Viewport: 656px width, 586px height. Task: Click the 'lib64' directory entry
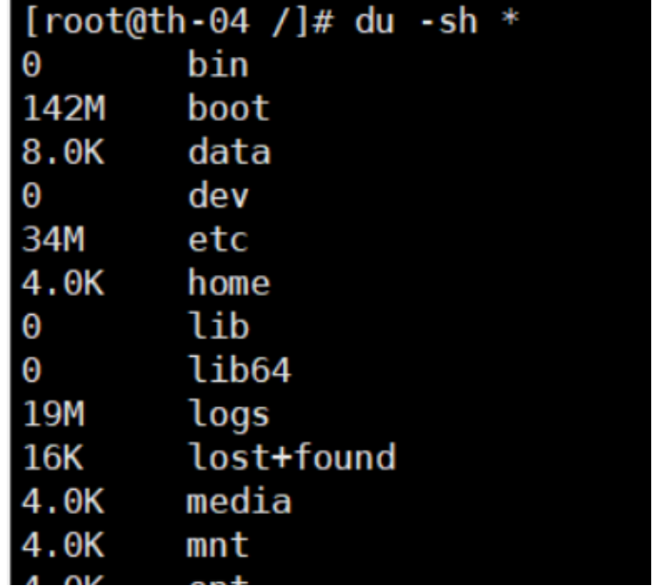pyautogui.click(x=239, y=371)
